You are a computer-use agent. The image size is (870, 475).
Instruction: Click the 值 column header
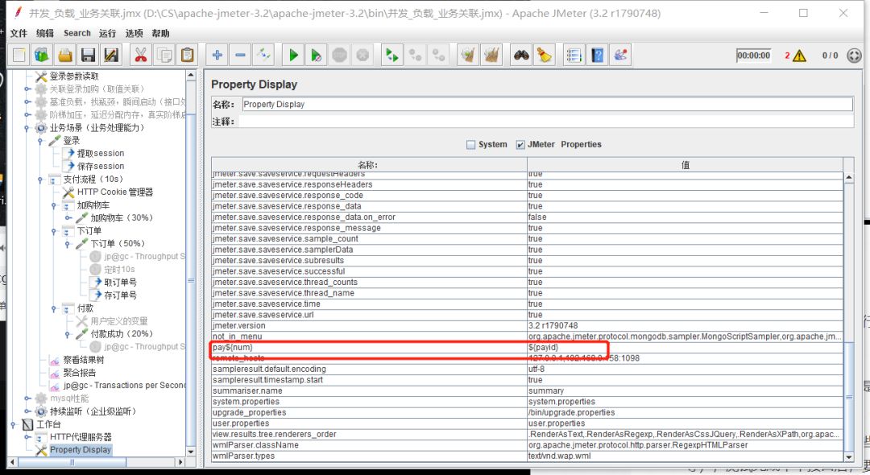pos(685,164)
